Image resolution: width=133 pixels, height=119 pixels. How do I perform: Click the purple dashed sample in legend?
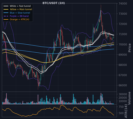tap(6, 16)
